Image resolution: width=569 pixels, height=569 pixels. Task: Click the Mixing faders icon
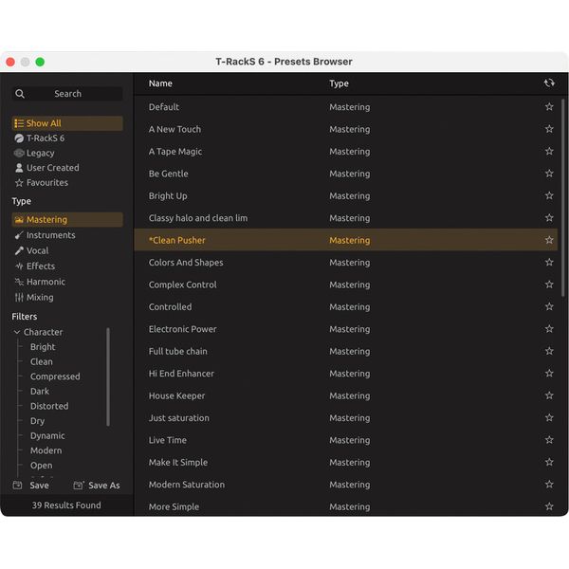click(x=19, y=298)
